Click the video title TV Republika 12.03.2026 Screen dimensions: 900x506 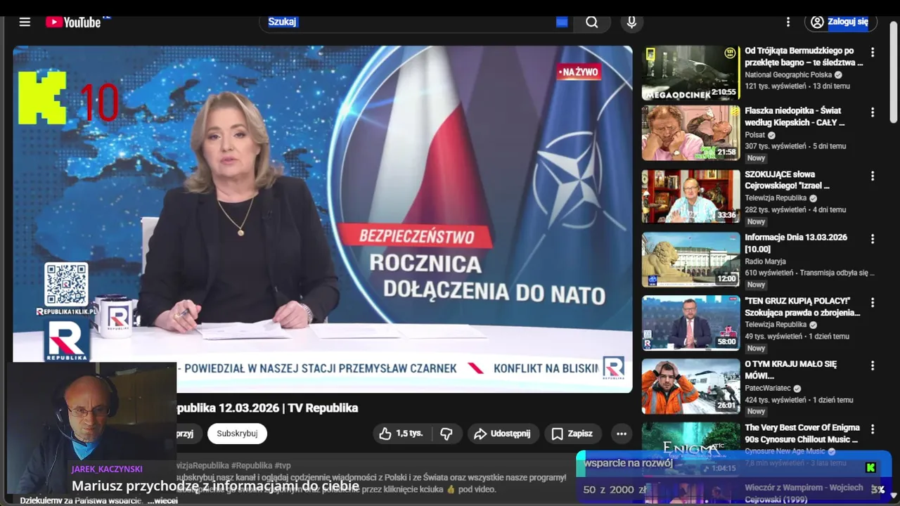click(x=267, y=408)
